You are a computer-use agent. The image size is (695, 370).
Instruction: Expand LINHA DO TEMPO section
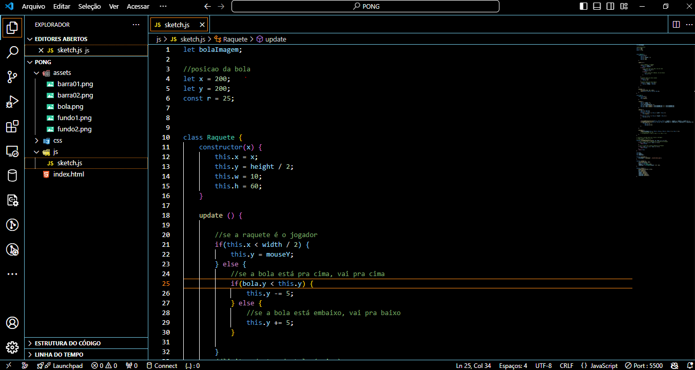click(x=86, y=354)
